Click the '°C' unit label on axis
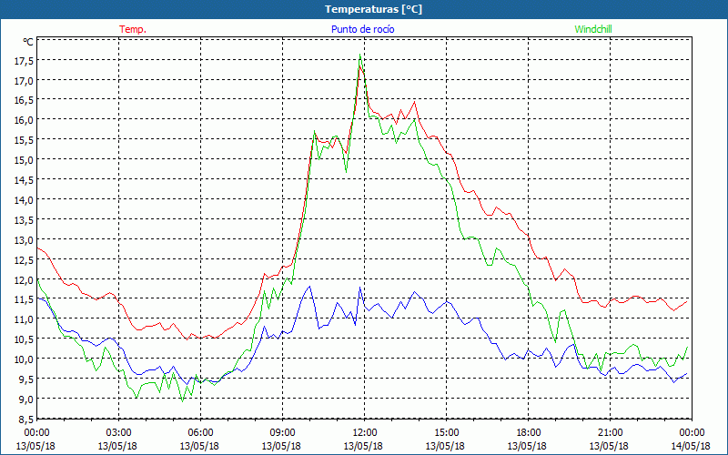Image resolution: width=728 pixels, height=455 pixels. point(28,42)
